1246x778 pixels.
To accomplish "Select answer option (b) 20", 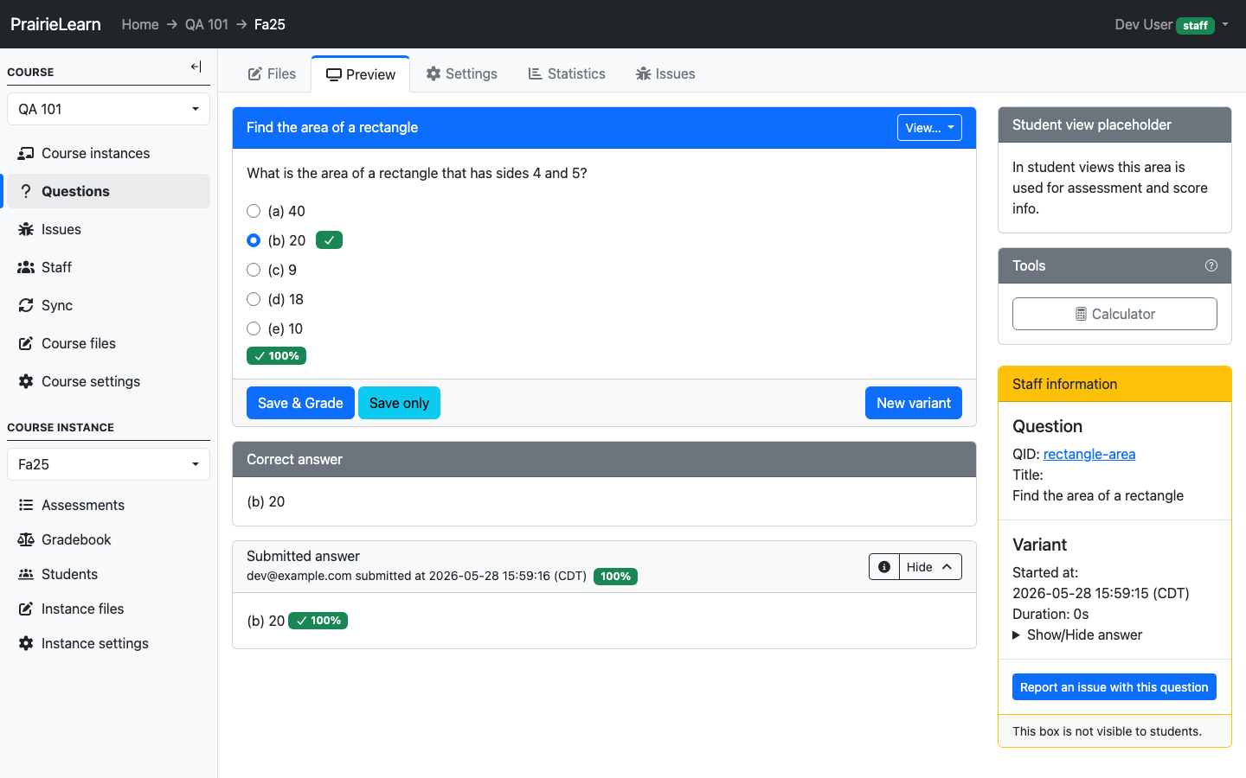I will tap(254, 240).
